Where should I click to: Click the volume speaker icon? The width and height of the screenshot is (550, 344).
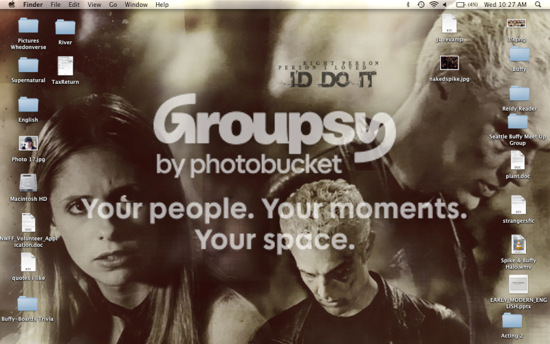tap(445, 5)
